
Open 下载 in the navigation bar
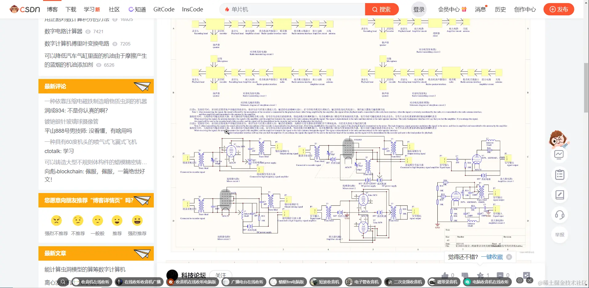[x=71, y=9]
